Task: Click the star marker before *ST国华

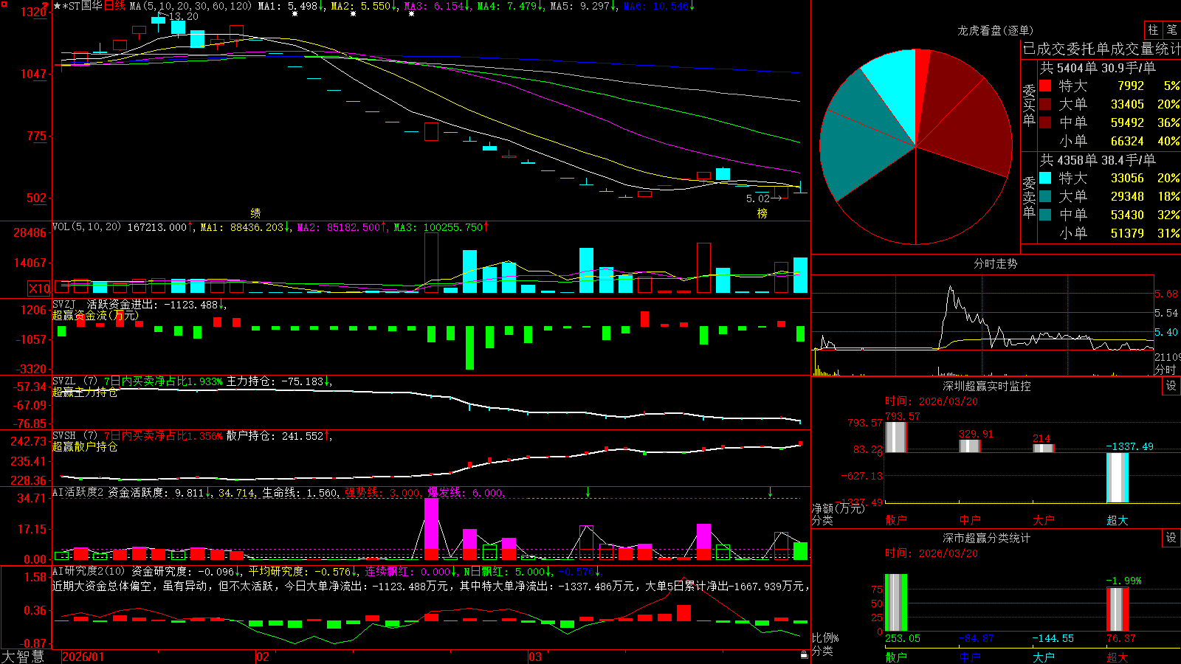Action: pyautogui.click(x=58, y=6)
